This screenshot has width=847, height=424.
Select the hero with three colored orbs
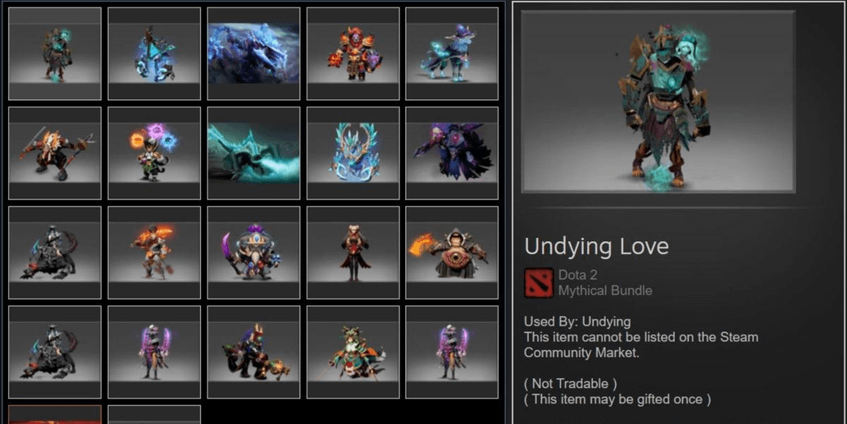click(x=154, y=153)
